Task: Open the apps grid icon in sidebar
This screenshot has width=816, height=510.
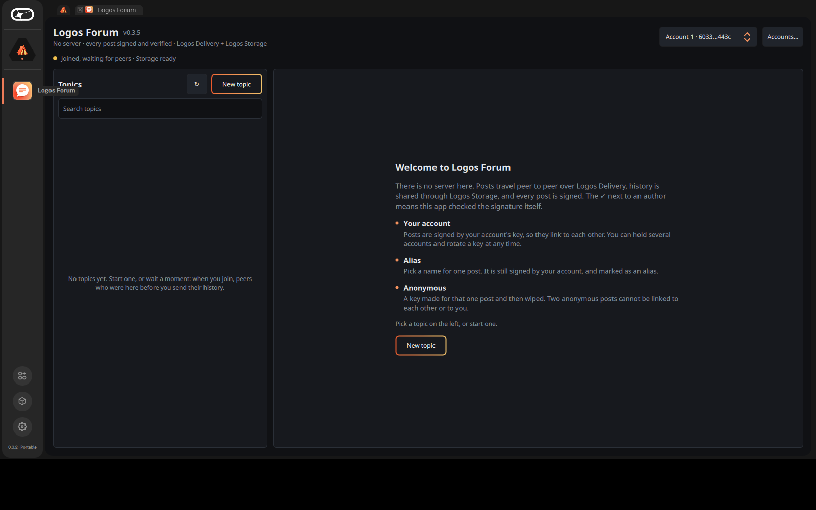Action: (22, 376)
